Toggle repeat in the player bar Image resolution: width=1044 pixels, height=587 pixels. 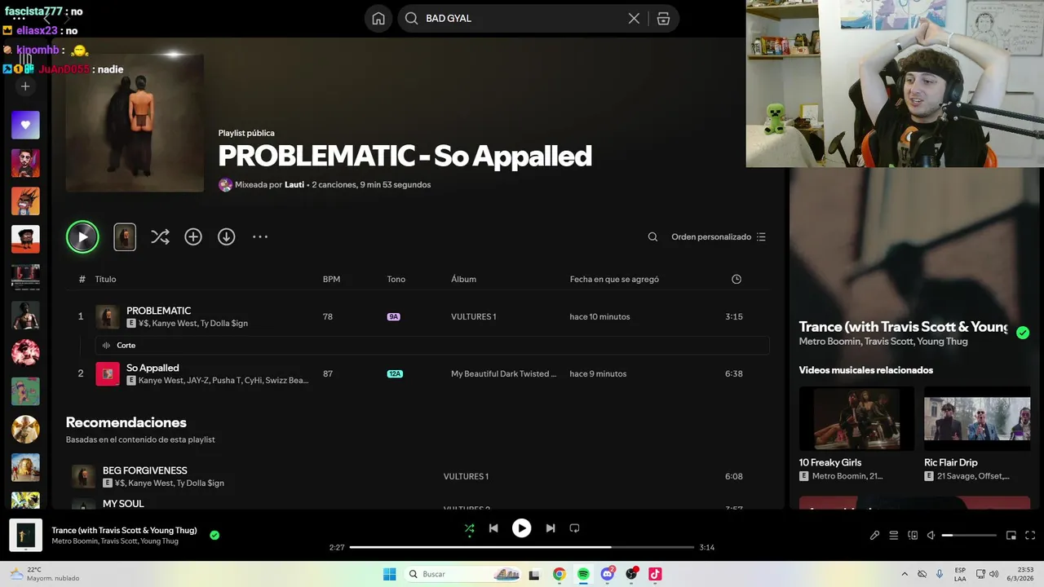[574, 528]
